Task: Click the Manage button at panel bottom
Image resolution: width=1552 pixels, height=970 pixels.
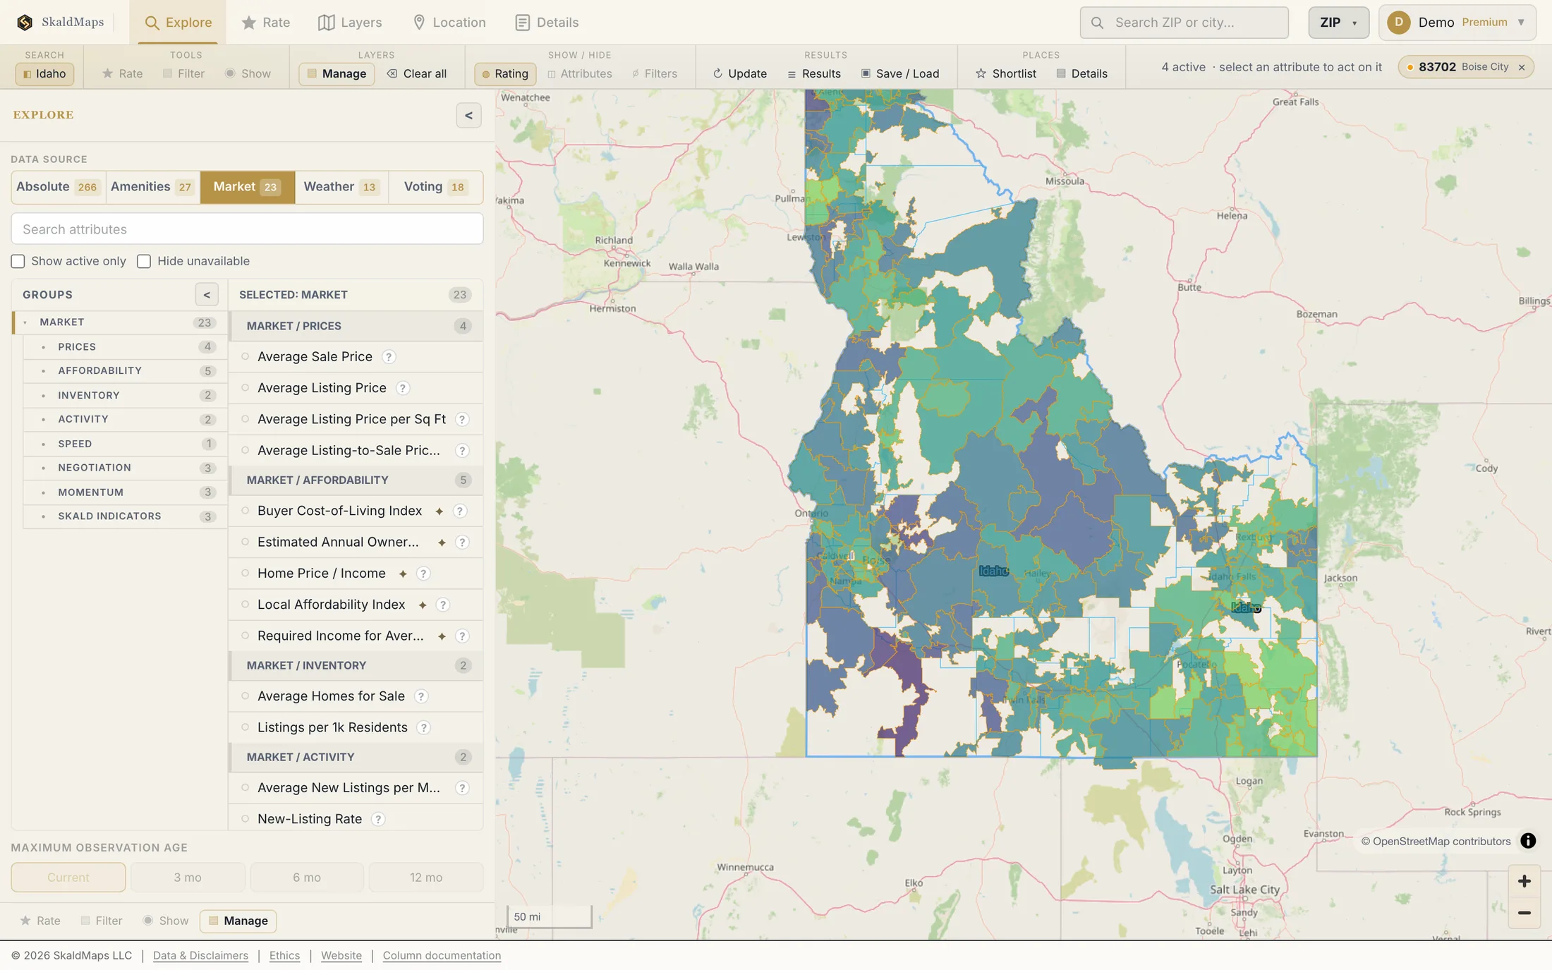Action: click(238, 921)
